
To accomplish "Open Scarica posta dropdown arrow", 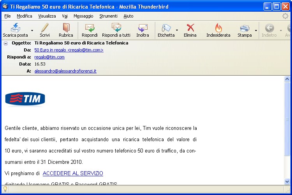I will coord(32,30).
